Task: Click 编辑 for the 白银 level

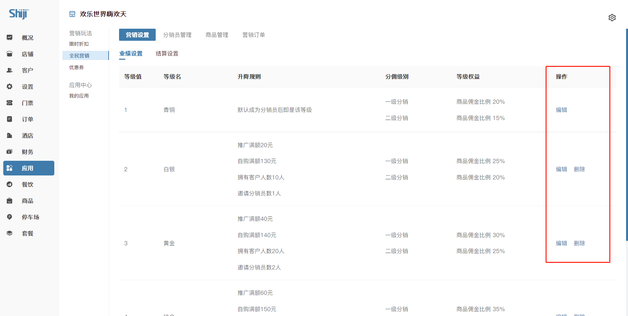Action: pyautogui.click(x=562, y=169)
